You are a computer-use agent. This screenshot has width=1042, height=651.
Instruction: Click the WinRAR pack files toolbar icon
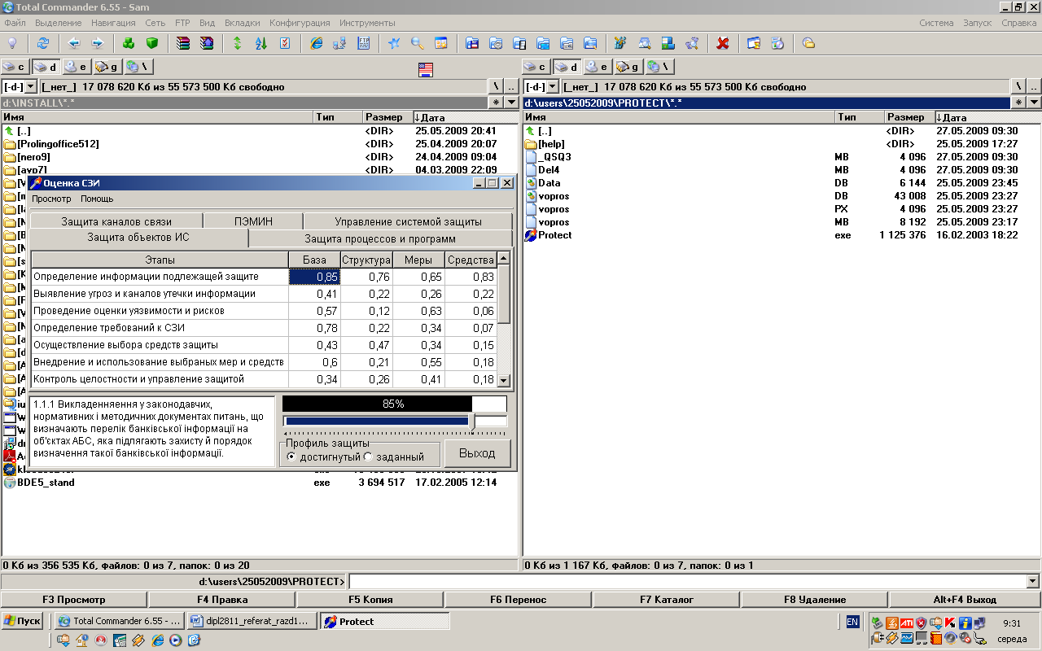pyautogui.click(x=183, y=43)
